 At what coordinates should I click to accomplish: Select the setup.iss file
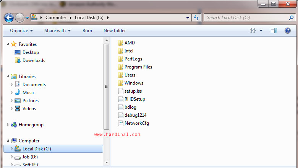[x=130, y=91]
